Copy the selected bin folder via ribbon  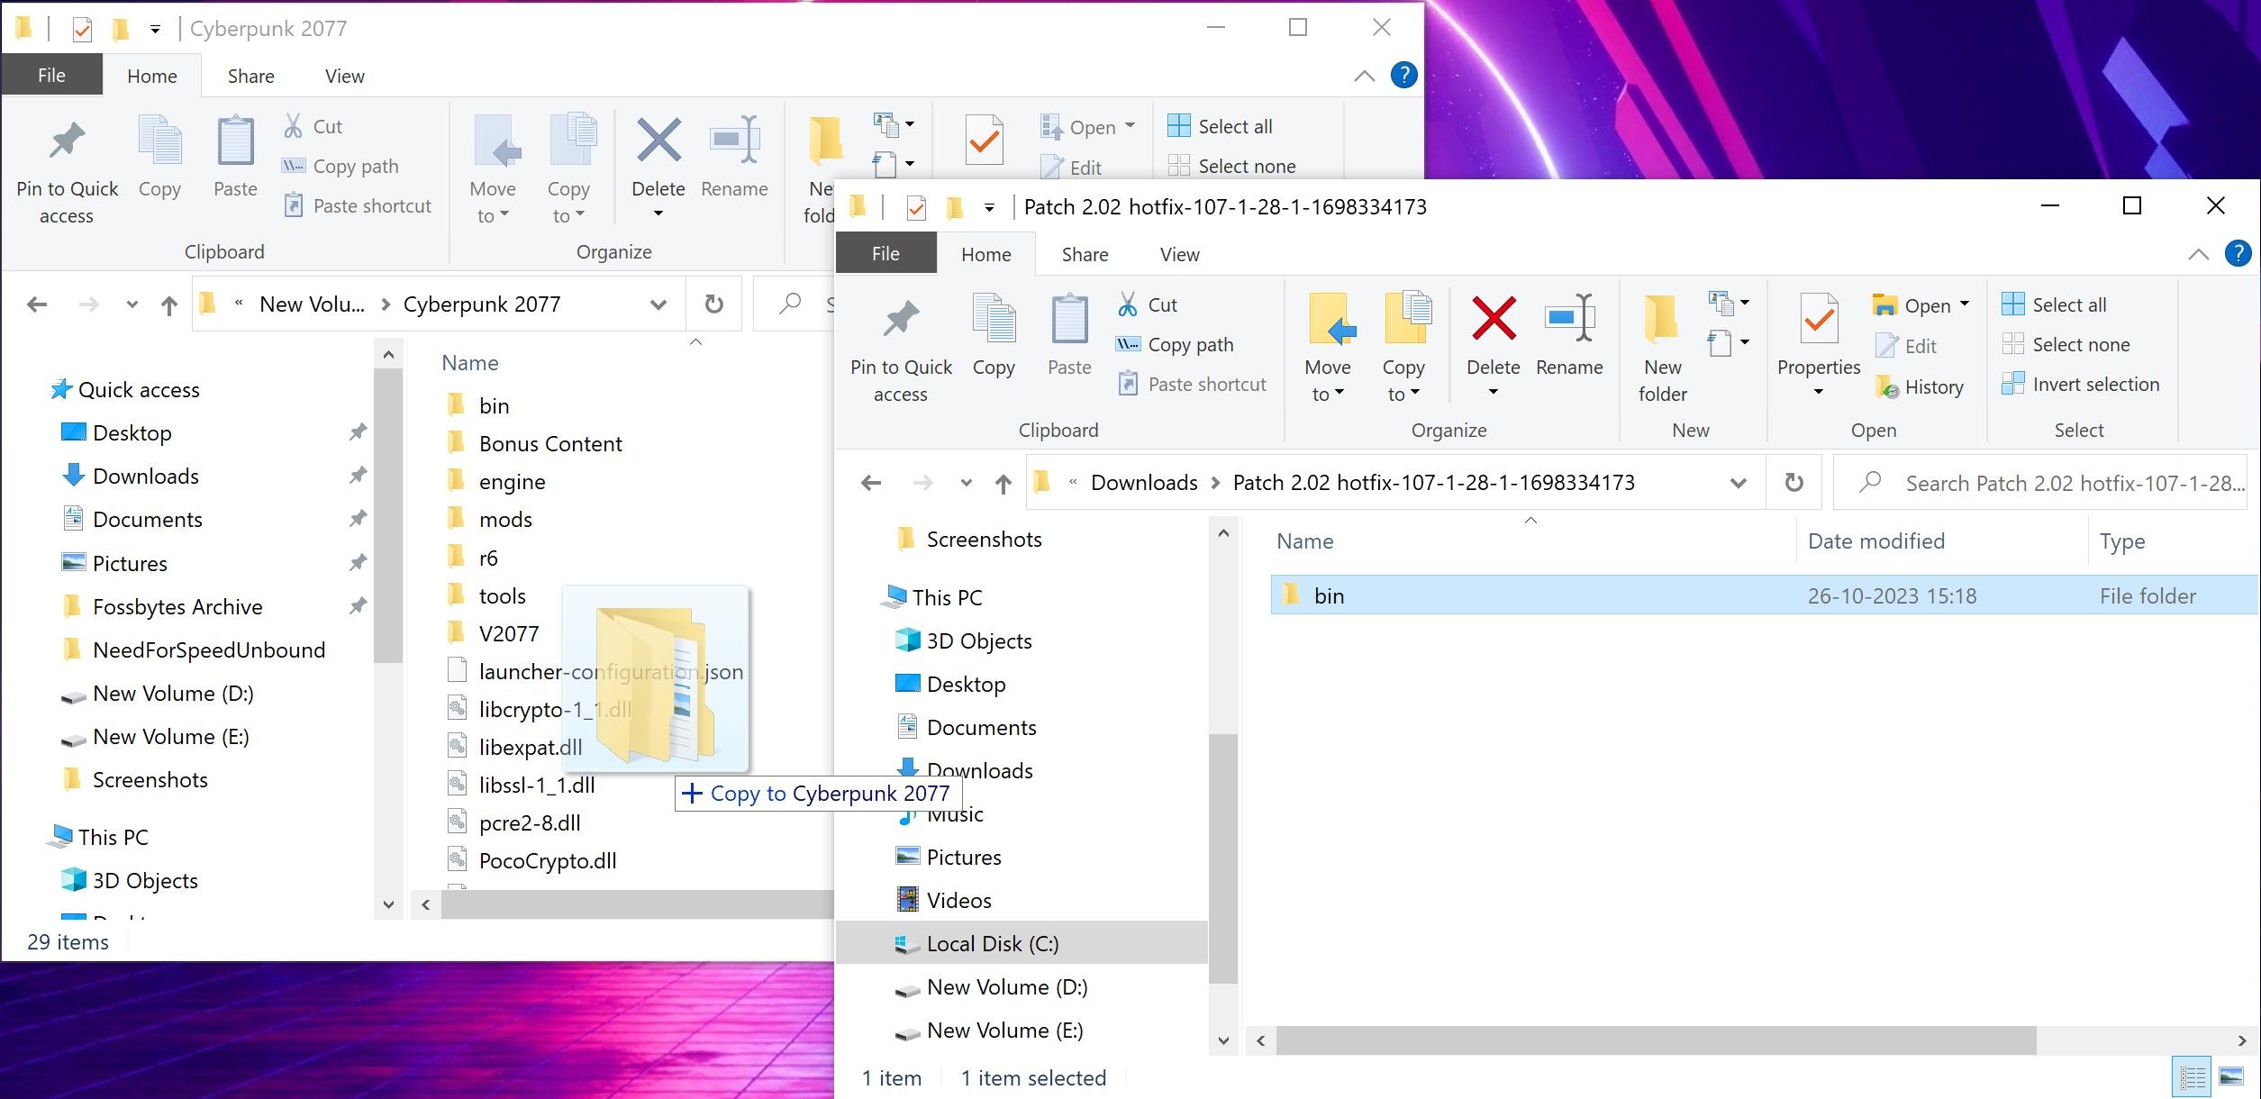point(994,338)
